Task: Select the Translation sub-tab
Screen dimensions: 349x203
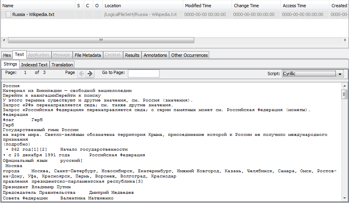Action: click(62, 65)
